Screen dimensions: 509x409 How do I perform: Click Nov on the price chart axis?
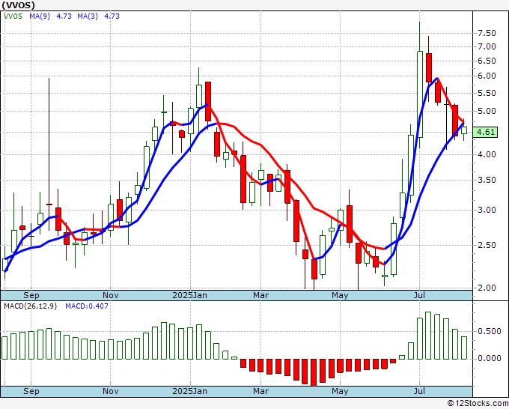click(x=110, y=295)
